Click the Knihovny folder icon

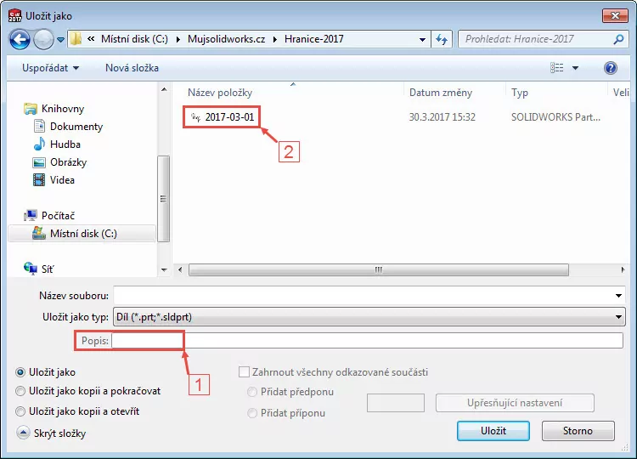tap(31, 109)
